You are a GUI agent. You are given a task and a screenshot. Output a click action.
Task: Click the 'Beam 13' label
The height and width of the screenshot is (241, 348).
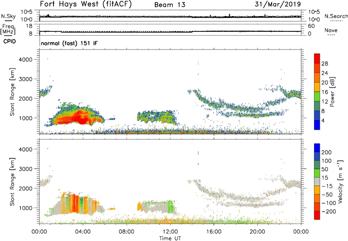tap(170, 5)
